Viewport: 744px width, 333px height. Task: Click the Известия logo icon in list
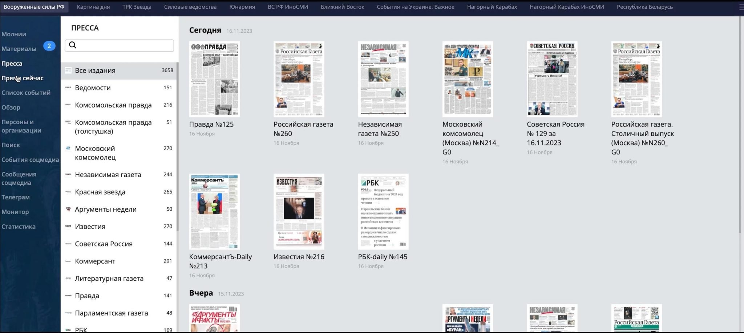(x=68, y=227)
